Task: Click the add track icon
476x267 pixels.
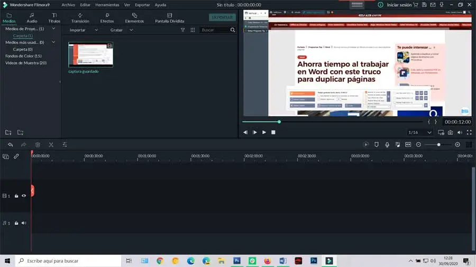Action: tap(6, 157)
